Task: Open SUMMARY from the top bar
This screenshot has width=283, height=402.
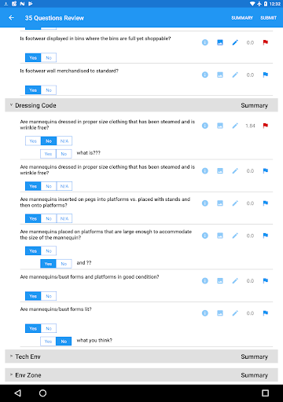Action: (242, 18)
